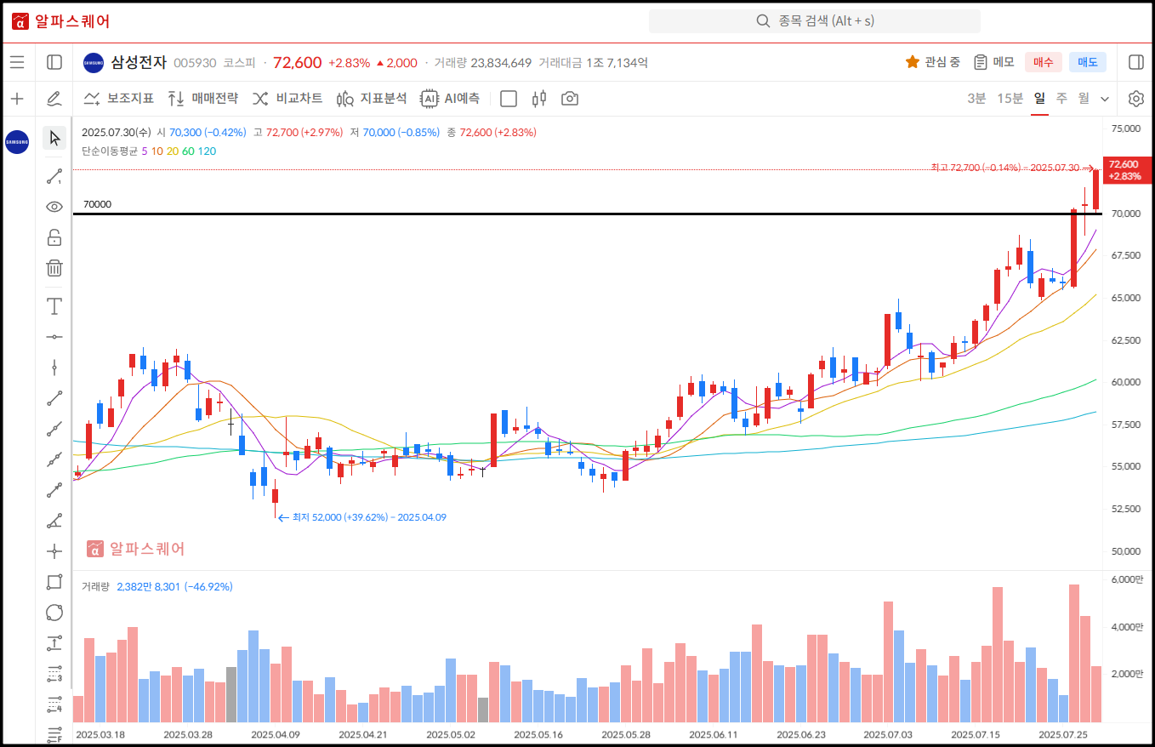Toggle the square layout checkbox in the toolbar

point(509,99)
